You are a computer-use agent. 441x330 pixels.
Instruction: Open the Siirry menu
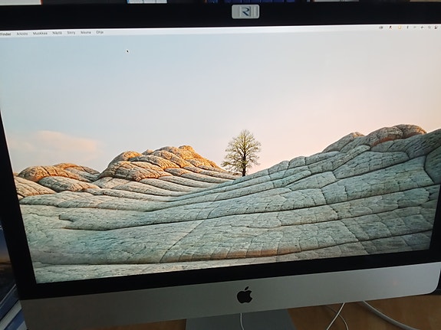pos(71,33)
